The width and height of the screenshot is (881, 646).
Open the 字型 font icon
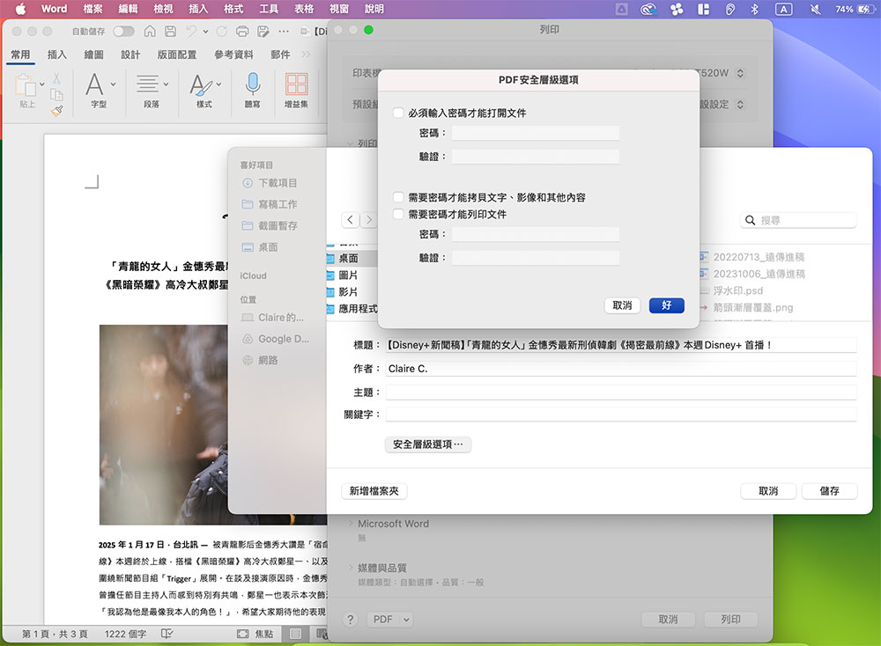click(x=94, y=84)
